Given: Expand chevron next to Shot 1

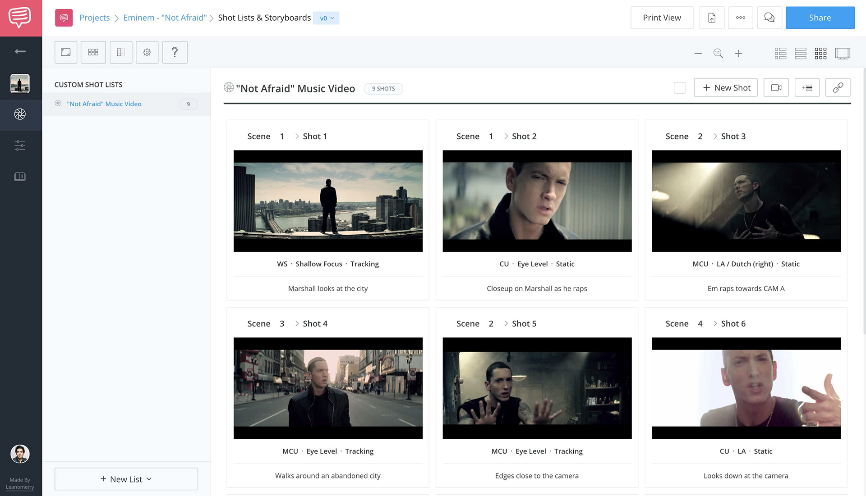Looking at the screenshot, I should click(297, 136).
